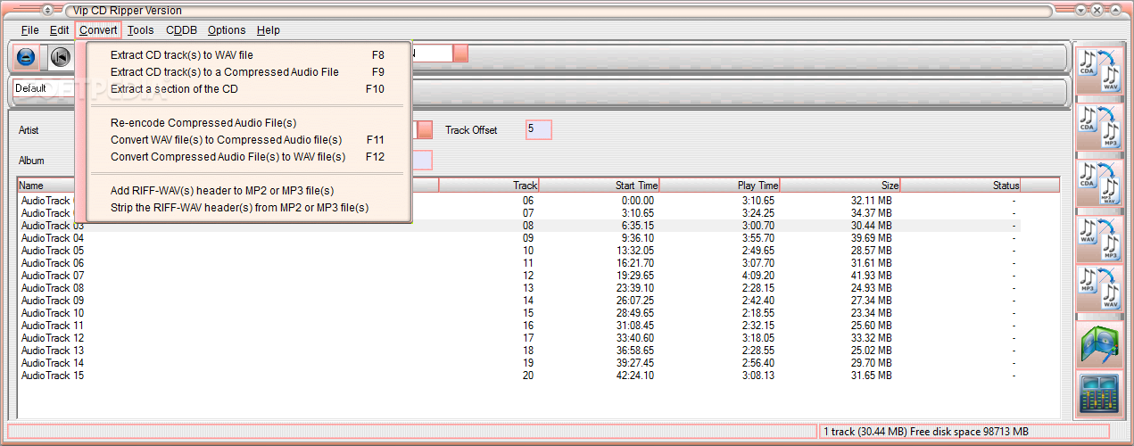Image resolution: width=1134 pixels, height=446 pixels.
Task: Click the CDA to MP3/WAV section icon
Action: (1098, 183)
